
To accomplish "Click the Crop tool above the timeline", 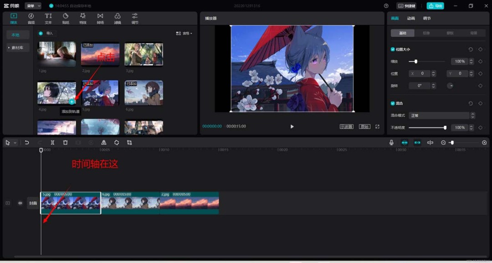I will (129, 142).
